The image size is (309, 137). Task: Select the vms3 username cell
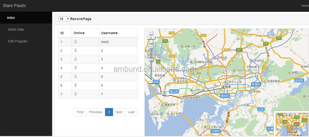tap(118, 42)
